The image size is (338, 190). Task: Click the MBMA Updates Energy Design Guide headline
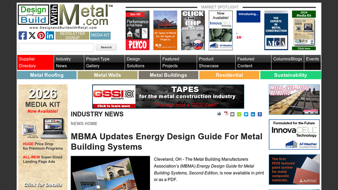coord(166,142)
